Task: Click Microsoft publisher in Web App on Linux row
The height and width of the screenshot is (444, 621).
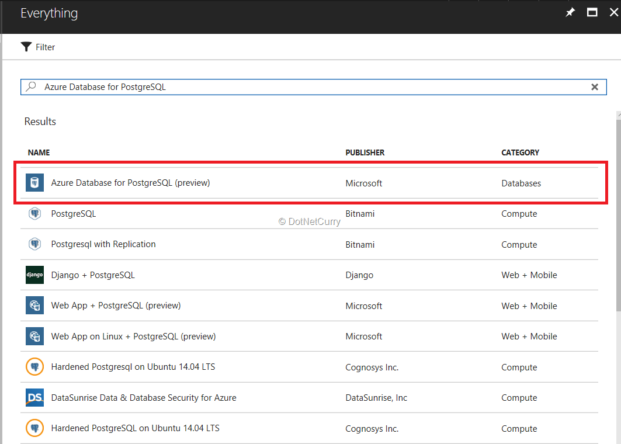Action: pyautogui.click(x=363, y=337)
